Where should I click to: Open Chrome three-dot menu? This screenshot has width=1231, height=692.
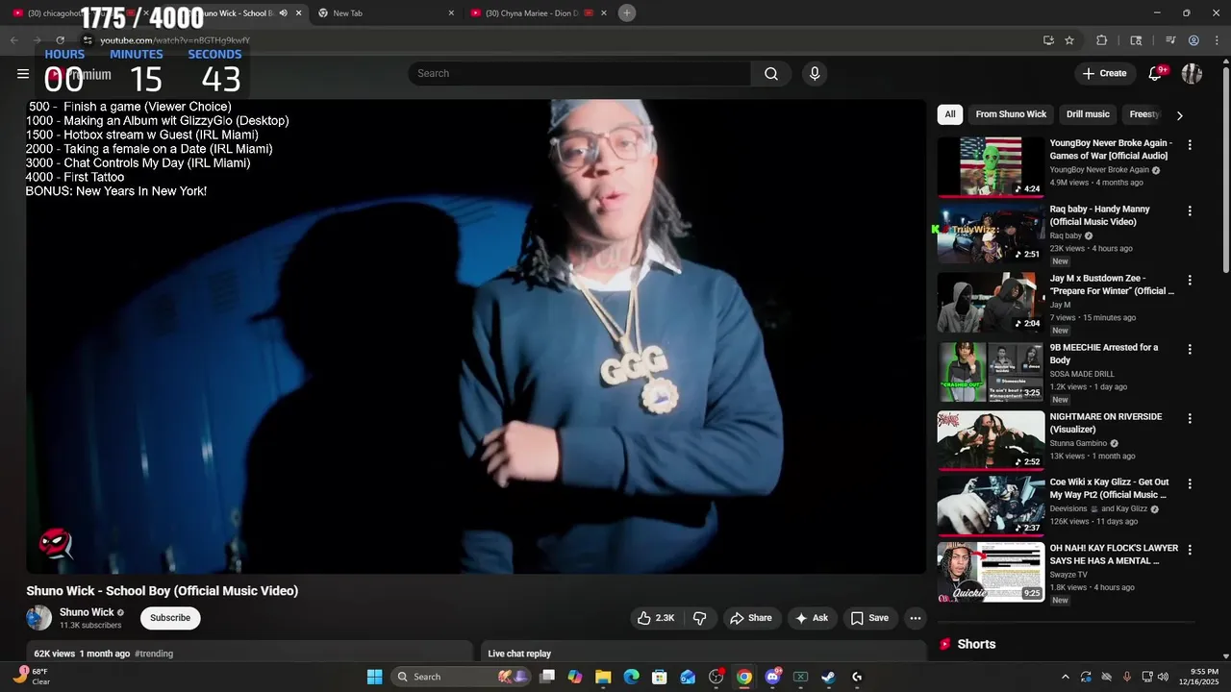1217,40
